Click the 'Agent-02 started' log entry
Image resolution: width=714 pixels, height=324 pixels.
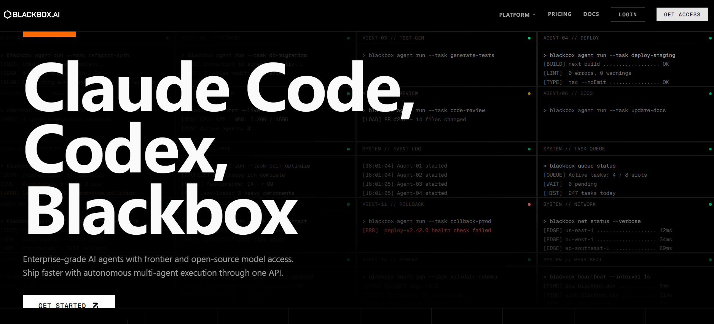point(405,175)
